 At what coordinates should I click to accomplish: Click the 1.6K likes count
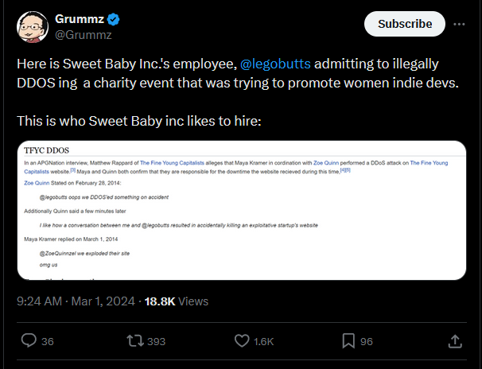[x=263, y=341]
